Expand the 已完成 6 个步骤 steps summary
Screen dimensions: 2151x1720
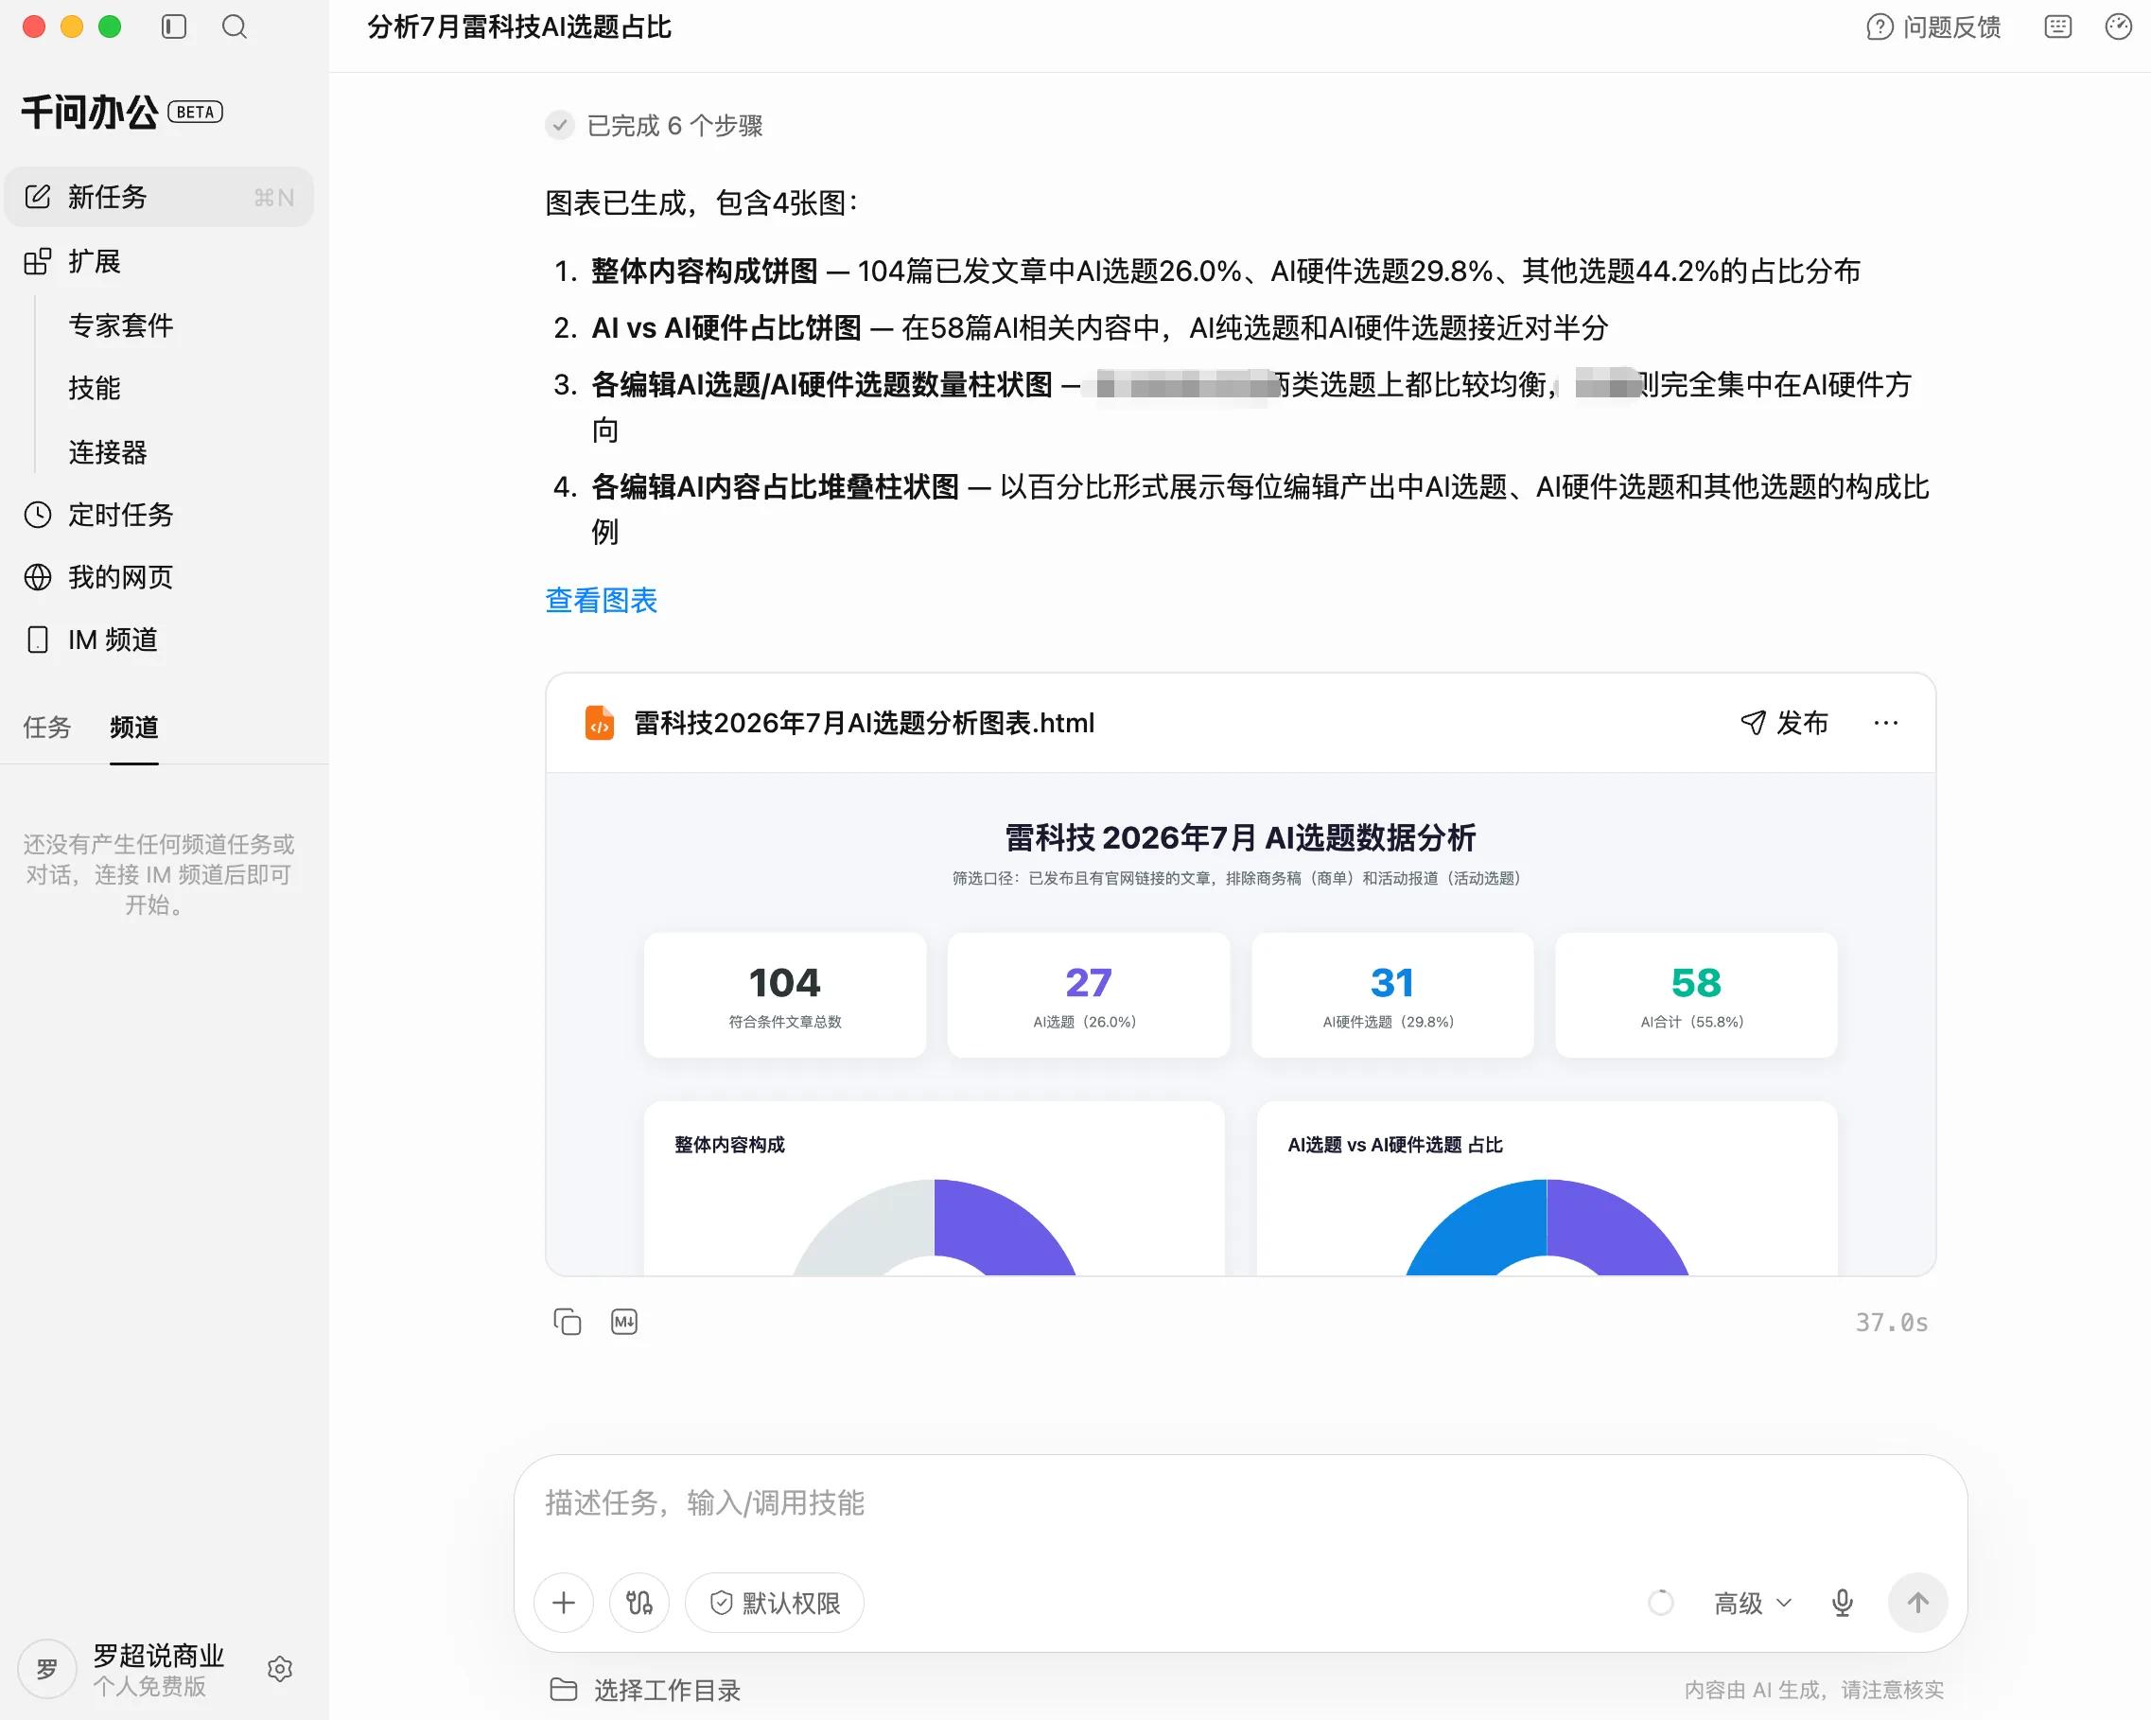coord(655,126)
